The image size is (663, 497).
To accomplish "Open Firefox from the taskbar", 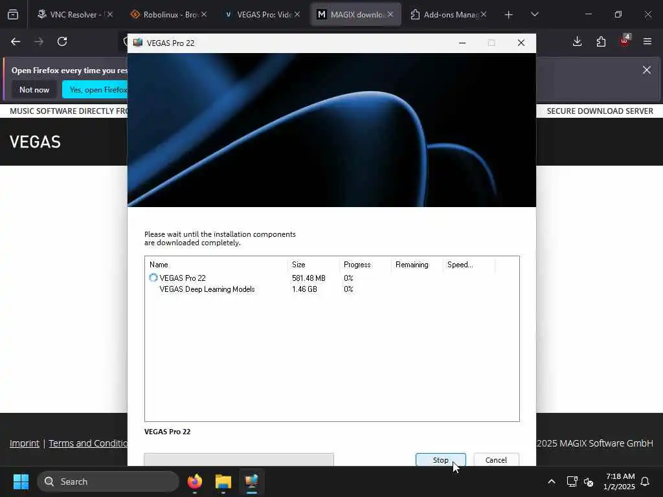I will tap(195, 481).
